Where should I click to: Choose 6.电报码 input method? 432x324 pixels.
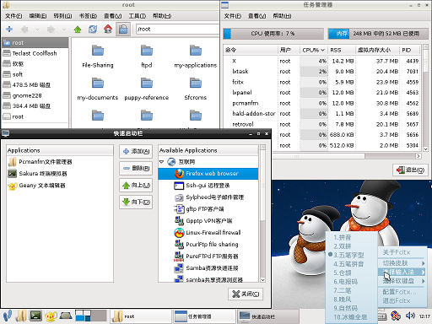(x=345, y=282)
